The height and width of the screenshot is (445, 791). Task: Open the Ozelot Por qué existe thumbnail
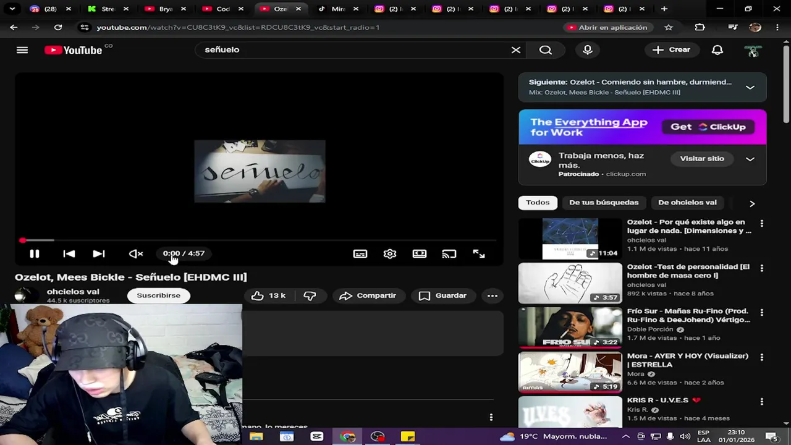(570, 239)
